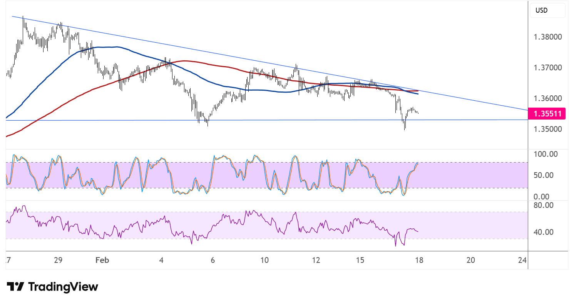Click the 40.00 RSI scale label

coord(544,232)
